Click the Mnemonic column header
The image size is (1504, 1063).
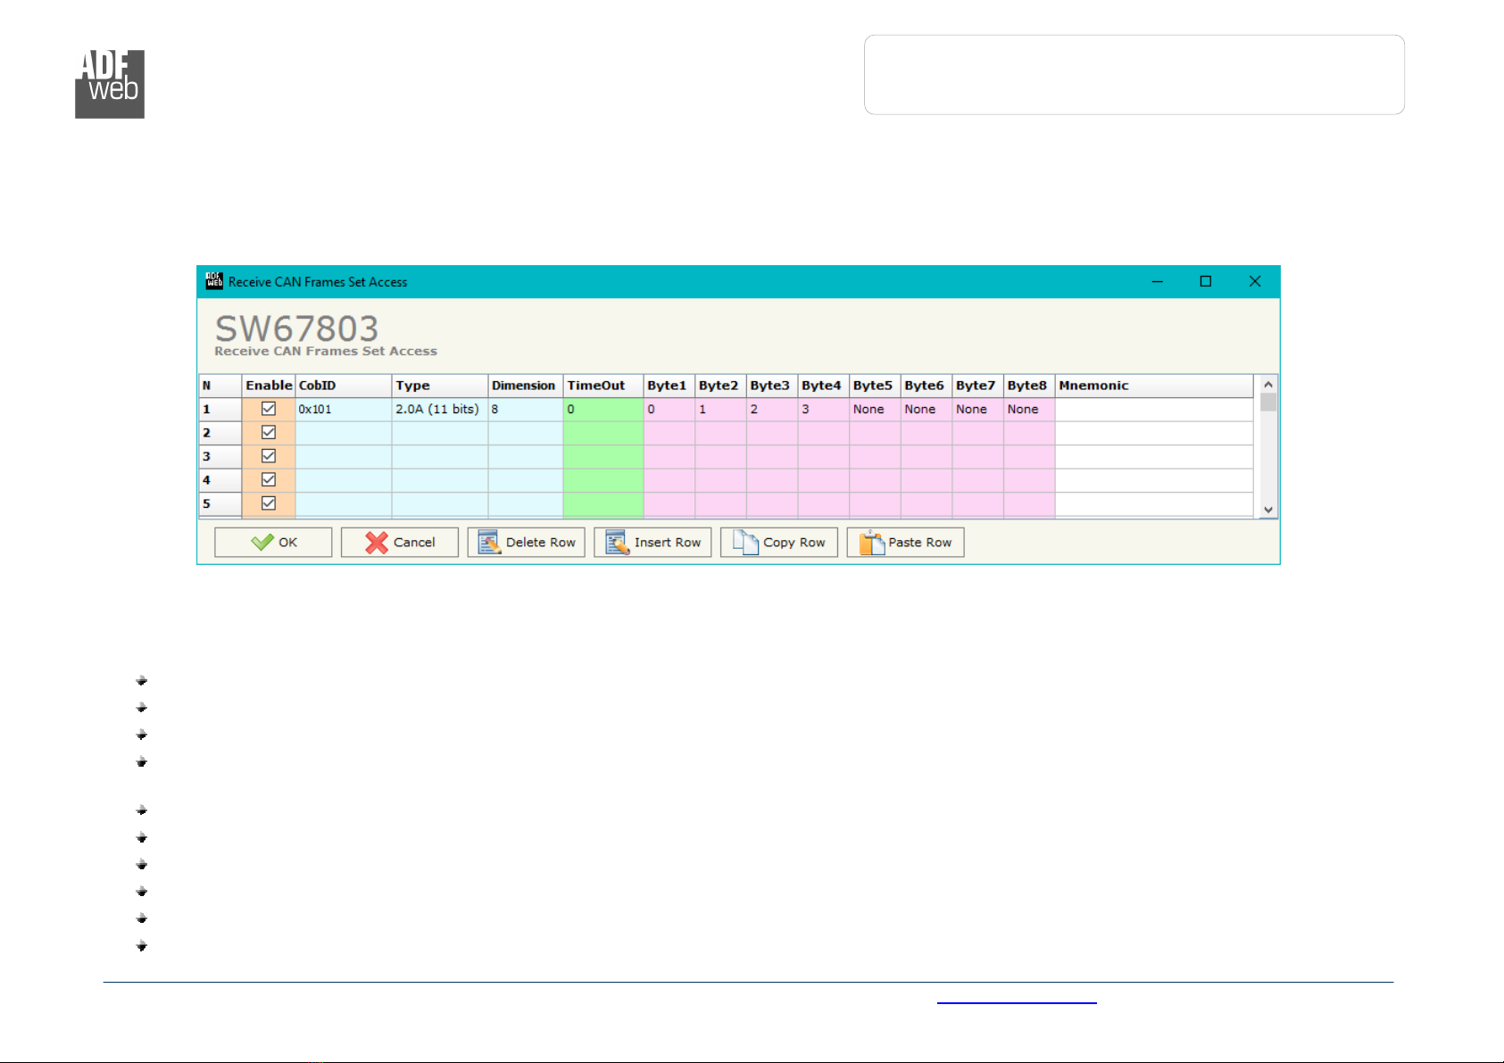pos(1154,386)
